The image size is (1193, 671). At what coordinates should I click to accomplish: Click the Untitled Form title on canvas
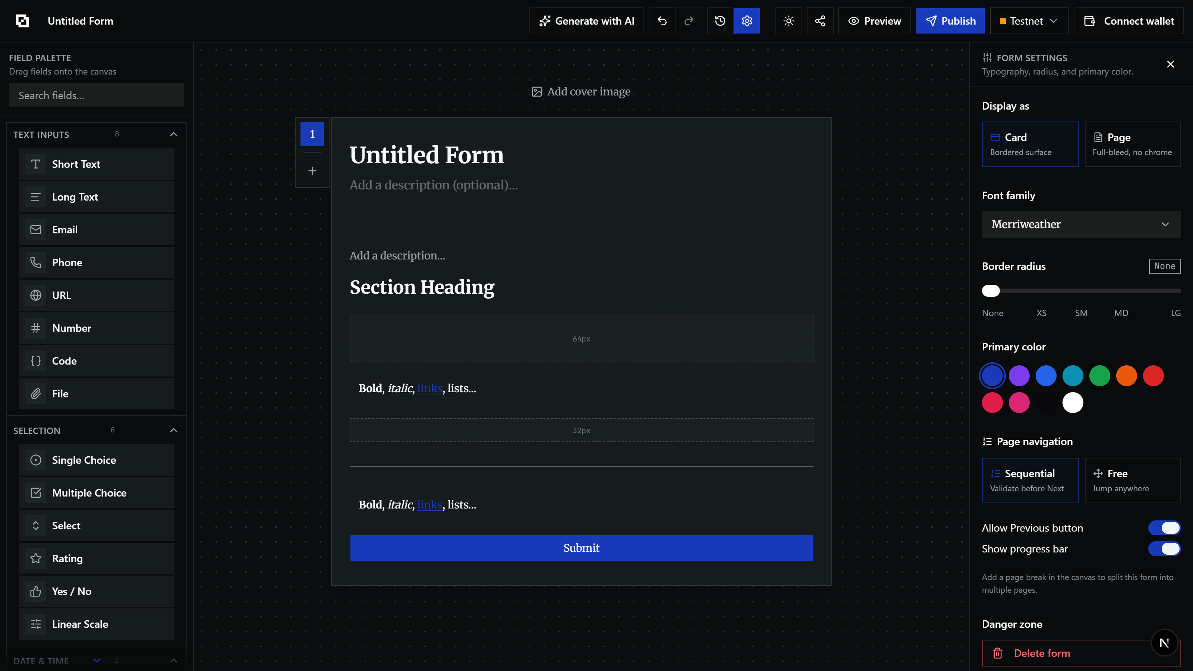point(426,155)
